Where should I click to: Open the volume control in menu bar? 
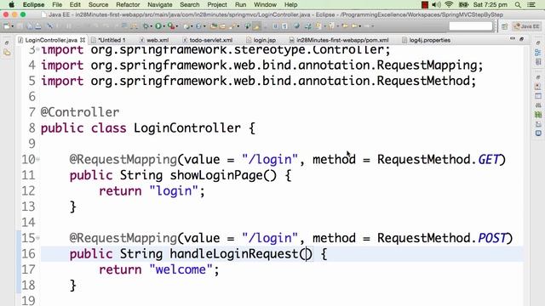click(437, 5)
